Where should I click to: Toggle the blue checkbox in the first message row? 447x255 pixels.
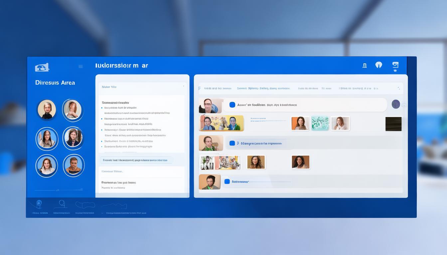point(232,105)
